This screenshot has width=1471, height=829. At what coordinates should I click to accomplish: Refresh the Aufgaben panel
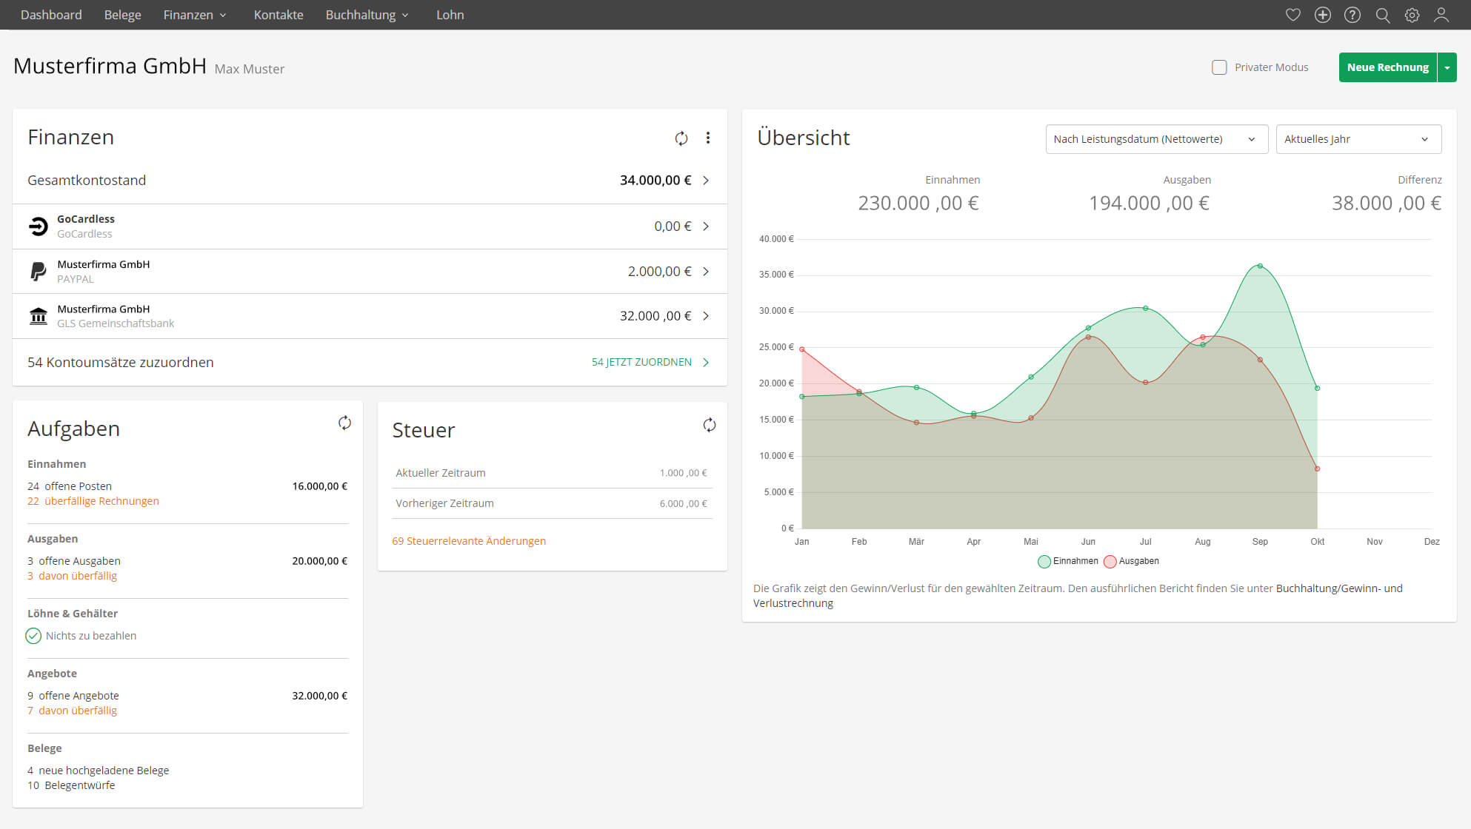pyautogui.click(x=344, y=423)
